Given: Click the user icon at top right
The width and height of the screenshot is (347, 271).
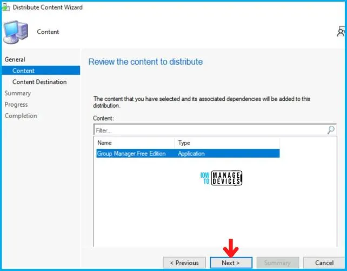Looking at the screenshot, I should click(x=341, y=32).
